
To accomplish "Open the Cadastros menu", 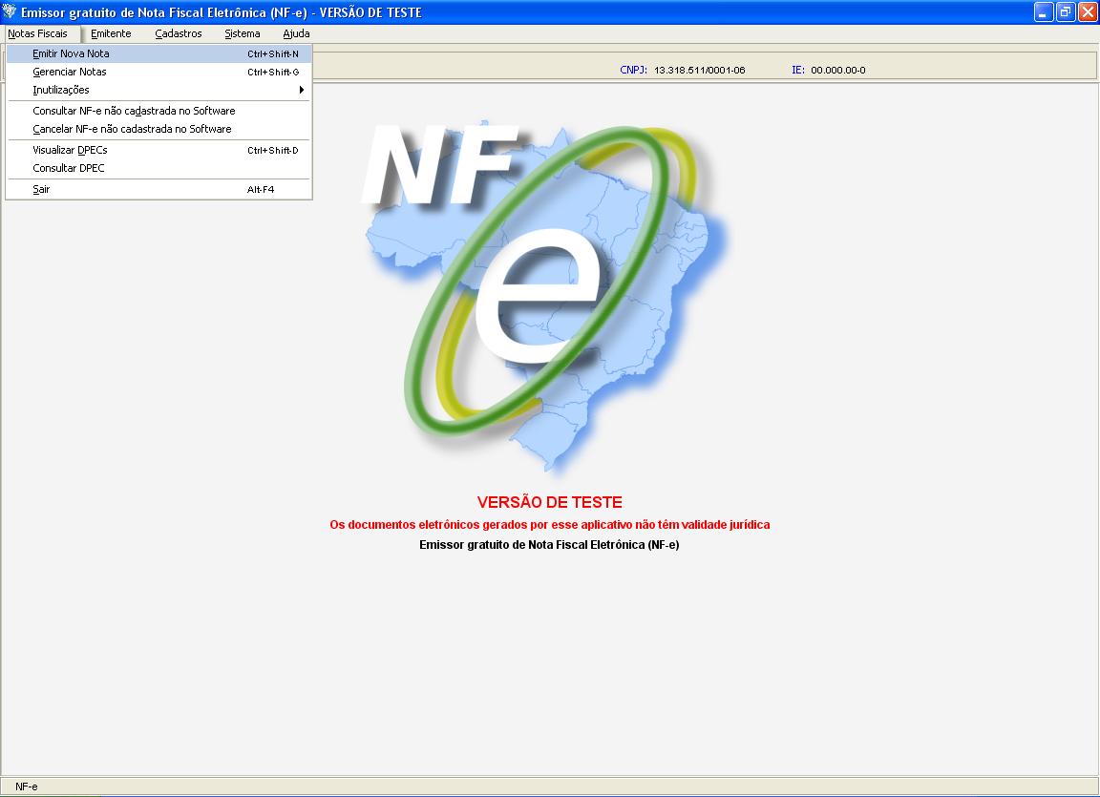I will click(x=179, y=33).
